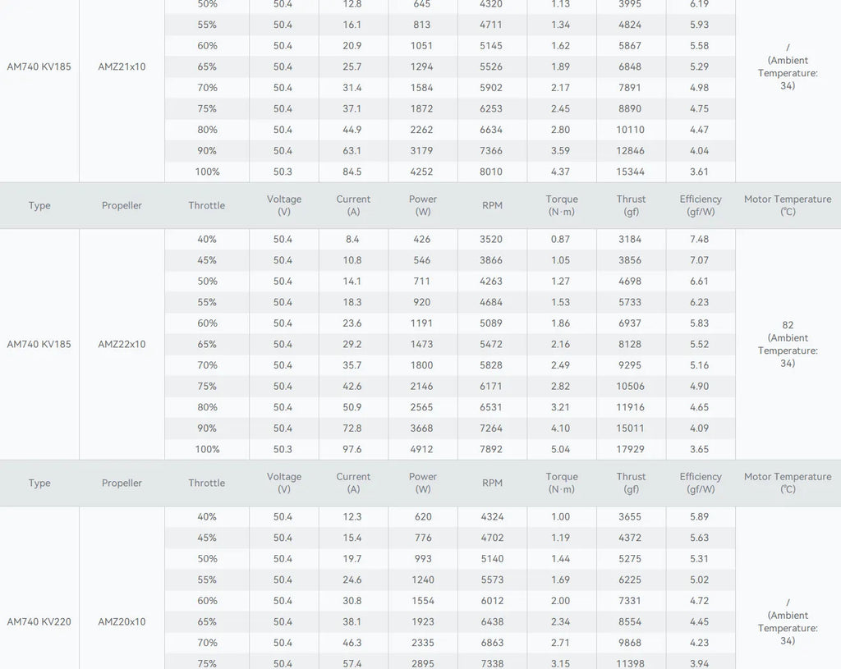Click thrust value 15344
This screenshot has height=669, width=841.
630,172
